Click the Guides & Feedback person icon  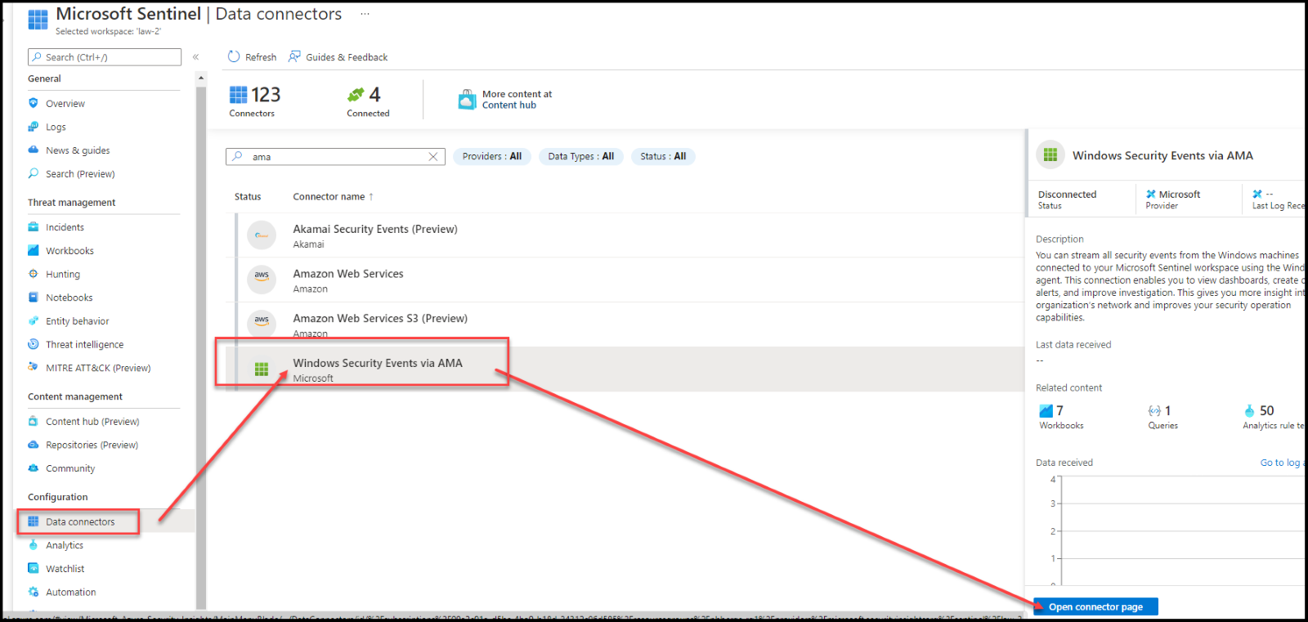coord(294,56)
